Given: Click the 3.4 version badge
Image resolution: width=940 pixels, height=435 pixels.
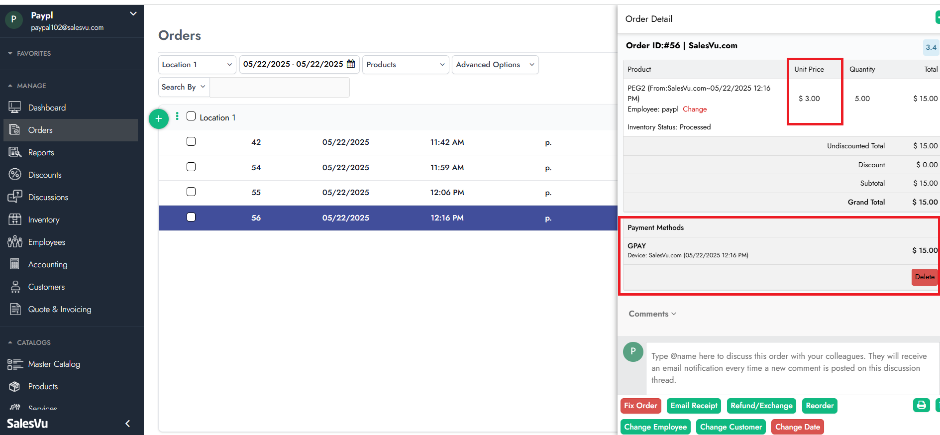Looking at the screenshot, I should [x=931, y=47].
